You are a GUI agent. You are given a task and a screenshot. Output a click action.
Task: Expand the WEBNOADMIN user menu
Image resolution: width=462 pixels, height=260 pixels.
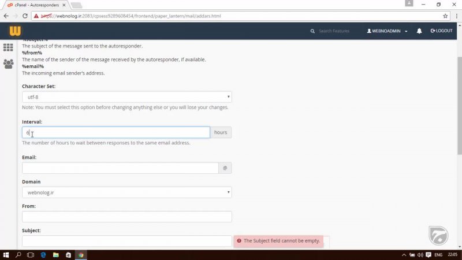[x=387, y=31]
